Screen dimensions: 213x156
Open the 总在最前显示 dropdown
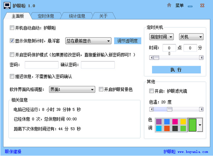click(88, 41)
